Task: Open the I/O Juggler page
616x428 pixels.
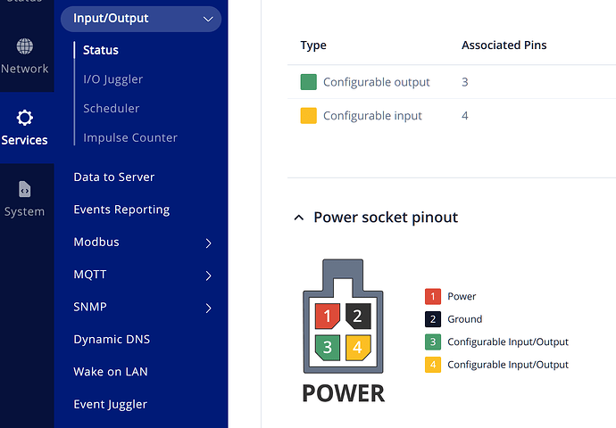Action: 112,79
